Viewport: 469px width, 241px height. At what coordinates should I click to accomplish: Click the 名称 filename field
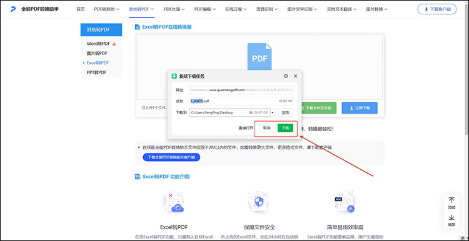241,101
